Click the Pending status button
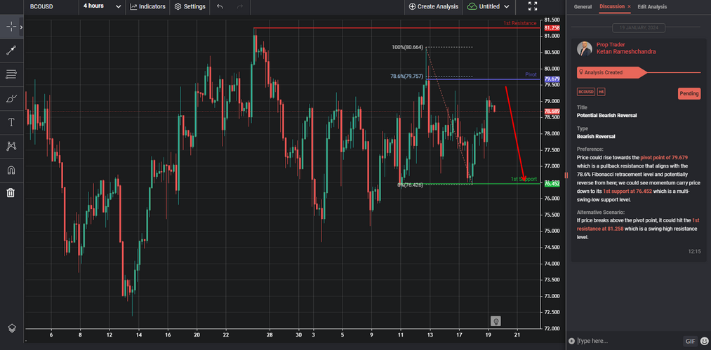The width and height of the screenshot is (711, 350). [689, 93]
